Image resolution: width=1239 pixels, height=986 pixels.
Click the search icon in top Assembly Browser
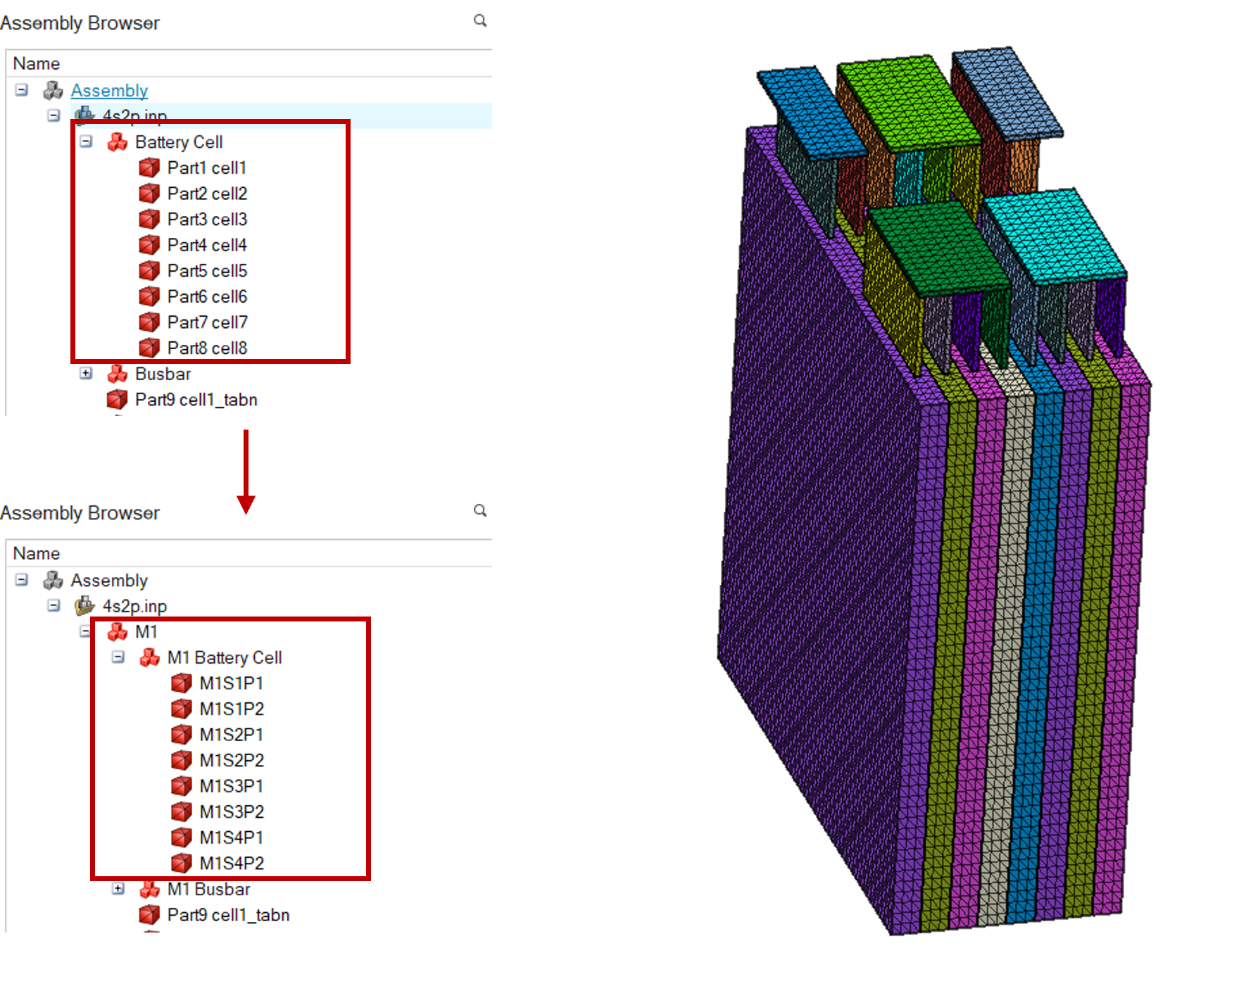(479, 20)
